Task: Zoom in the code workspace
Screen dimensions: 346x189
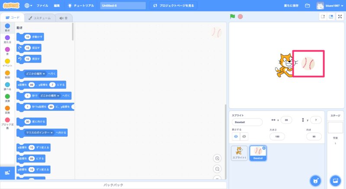Action: [218, 158]
